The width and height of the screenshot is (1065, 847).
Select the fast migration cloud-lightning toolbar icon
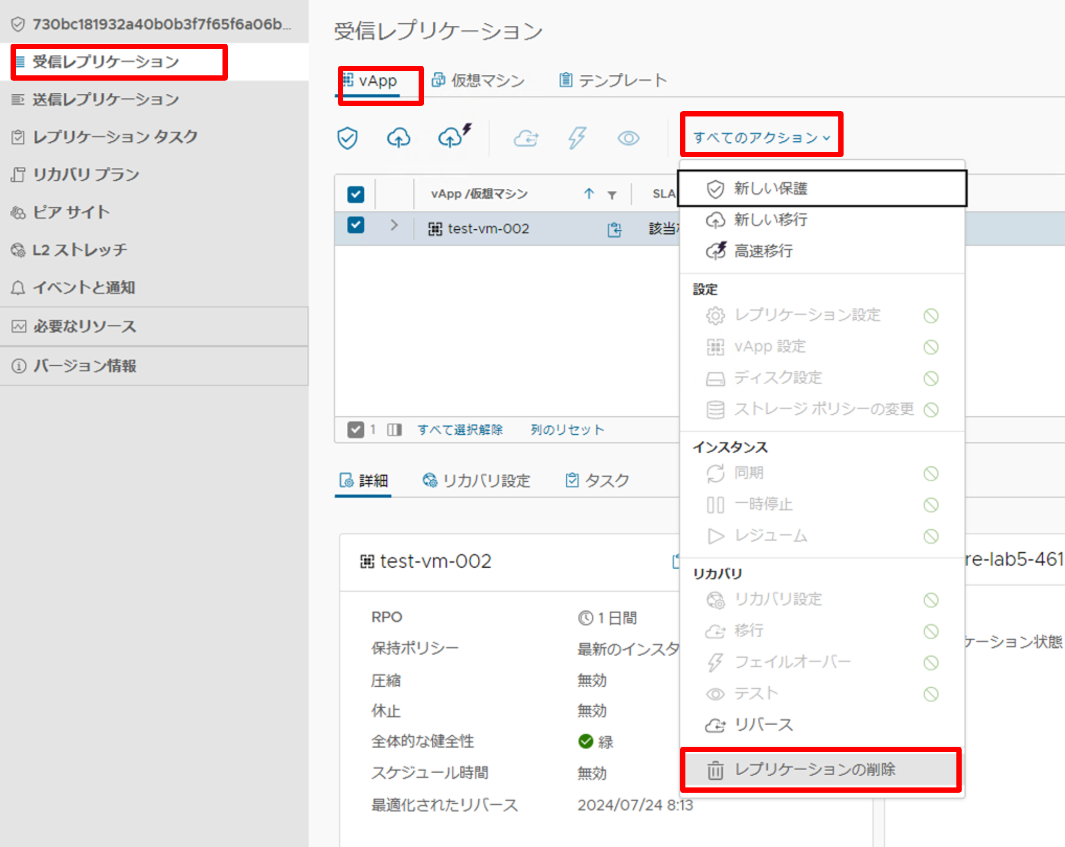tap(452, 138)
